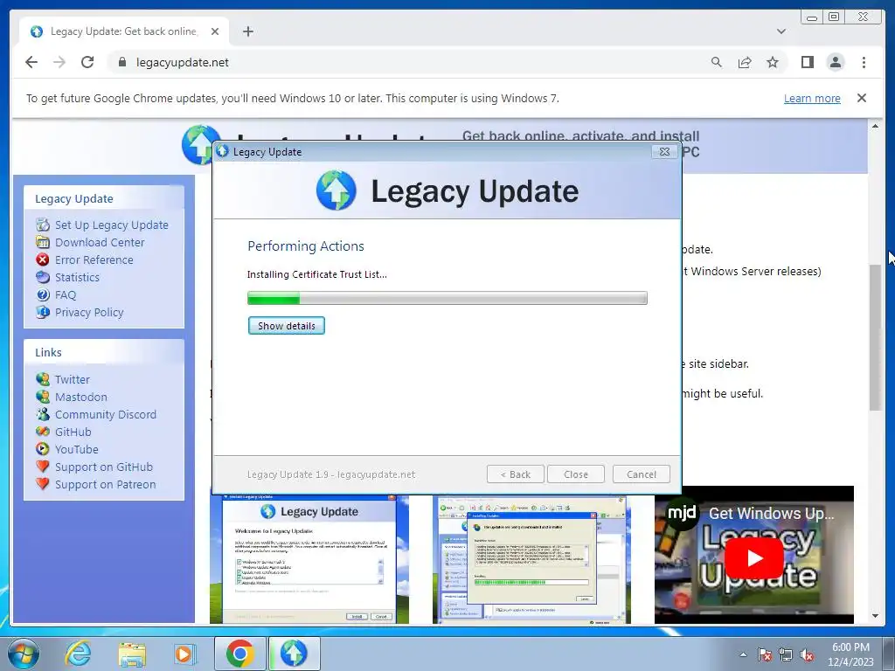Play the mjd Get Windows Updates YouTube video
This screenshot has width=895, height=671.
pyautogui.click(x=754, y=557)
